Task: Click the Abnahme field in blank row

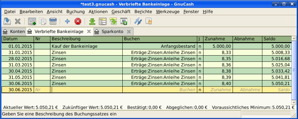Action: click(247, 90)
